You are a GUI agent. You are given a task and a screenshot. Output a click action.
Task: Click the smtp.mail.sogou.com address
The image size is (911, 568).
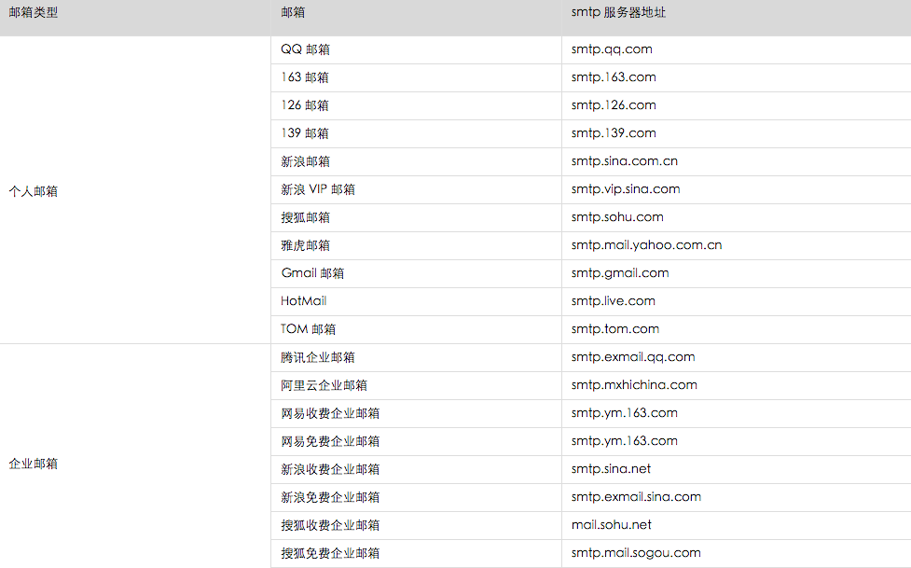click(636, 553)
